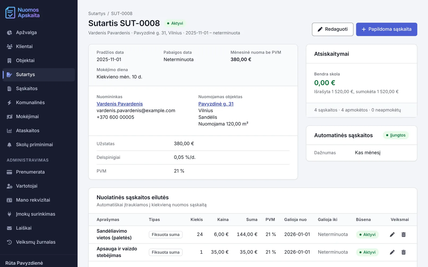This screenshot has width=428, height=267.
Task: Go to the Sąskaitos menu item
Action: pyautogui.click(x=39, y=89)
